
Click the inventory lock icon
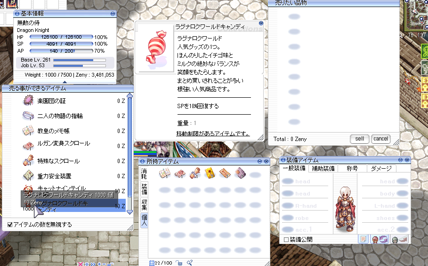point(179,263)
